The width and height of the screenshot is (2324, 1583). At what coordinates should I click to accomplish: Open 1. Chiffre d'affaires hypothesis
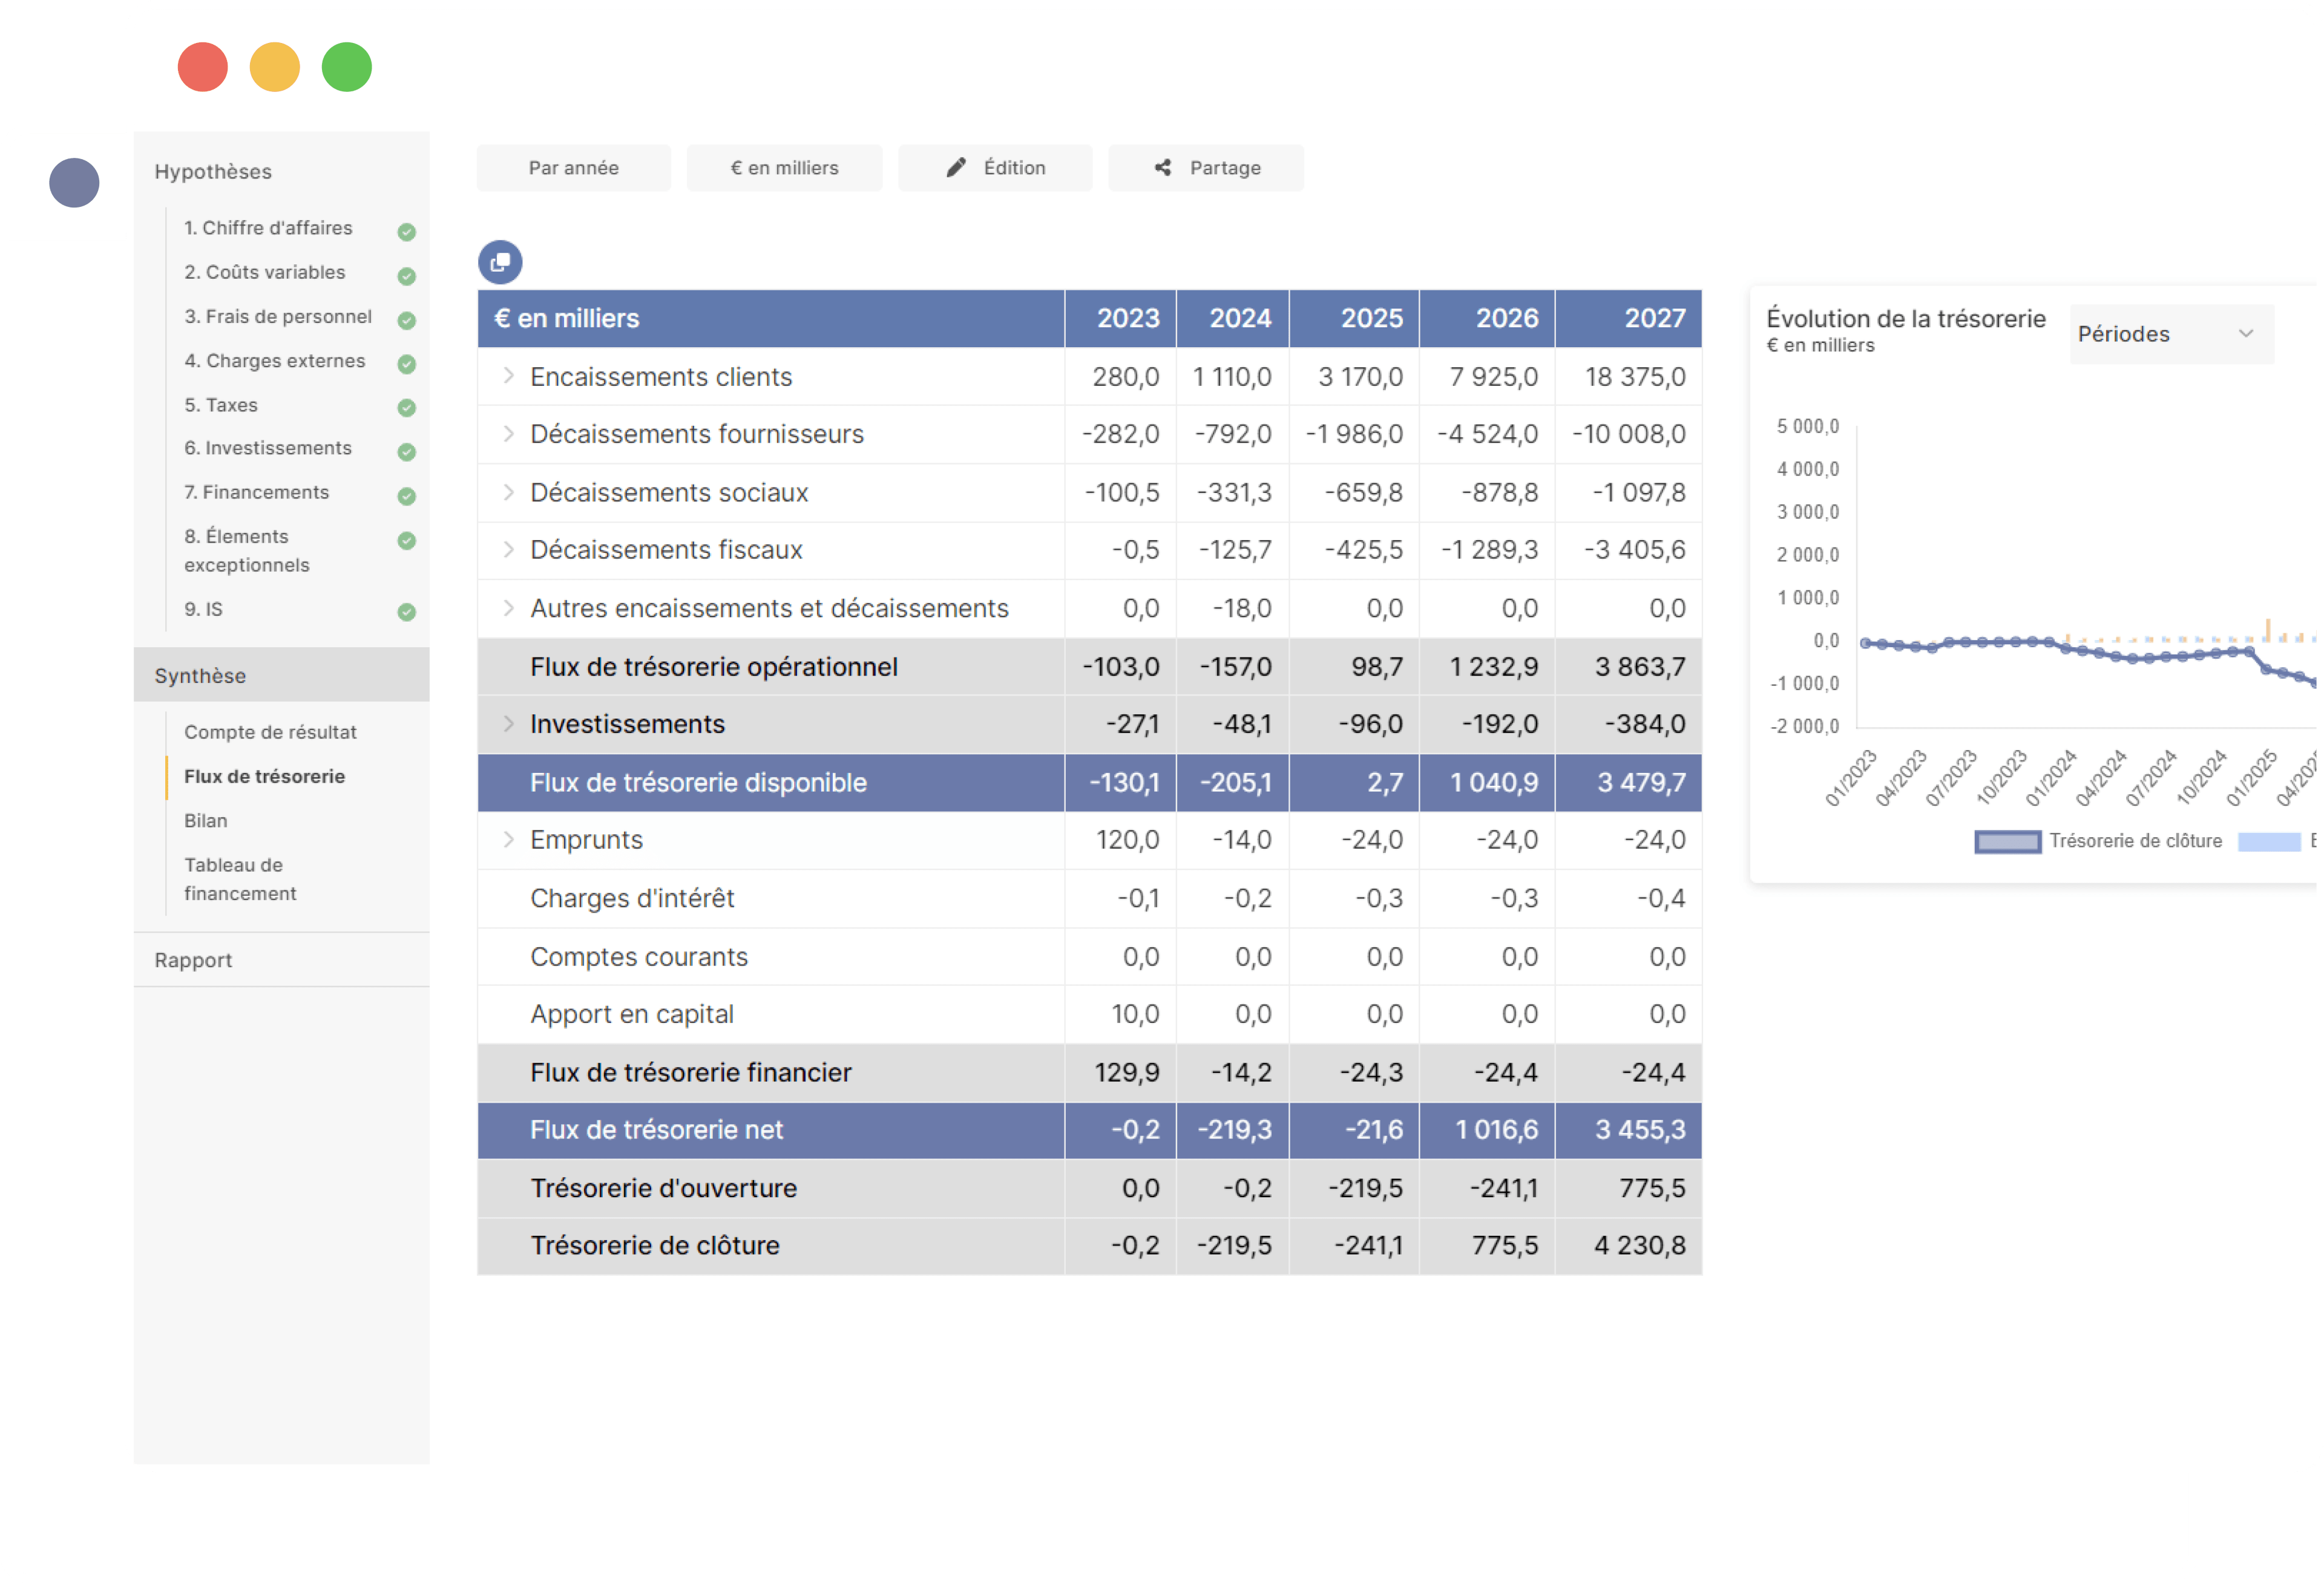[x=268, y=228]
